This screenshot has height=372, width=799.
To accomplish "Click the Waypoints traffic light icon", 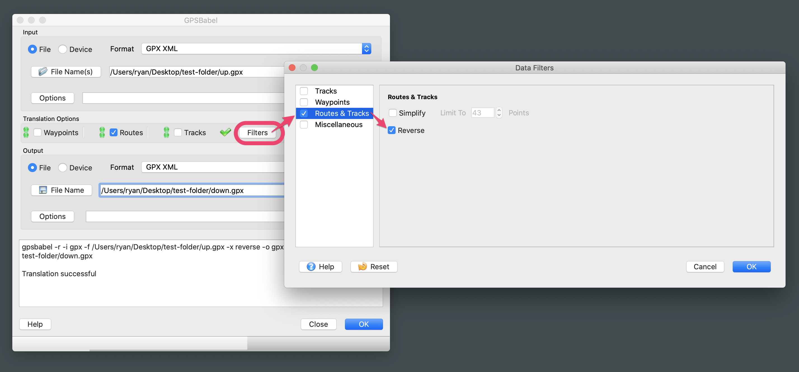I will [x=26, y=132].
